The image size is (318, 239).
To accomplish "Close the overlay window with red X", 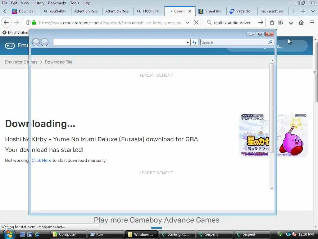I will (x=270, y=34).
